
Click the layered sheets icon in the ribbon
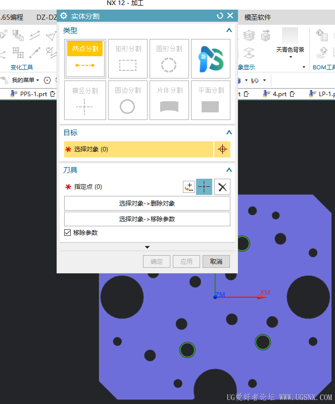249,35
